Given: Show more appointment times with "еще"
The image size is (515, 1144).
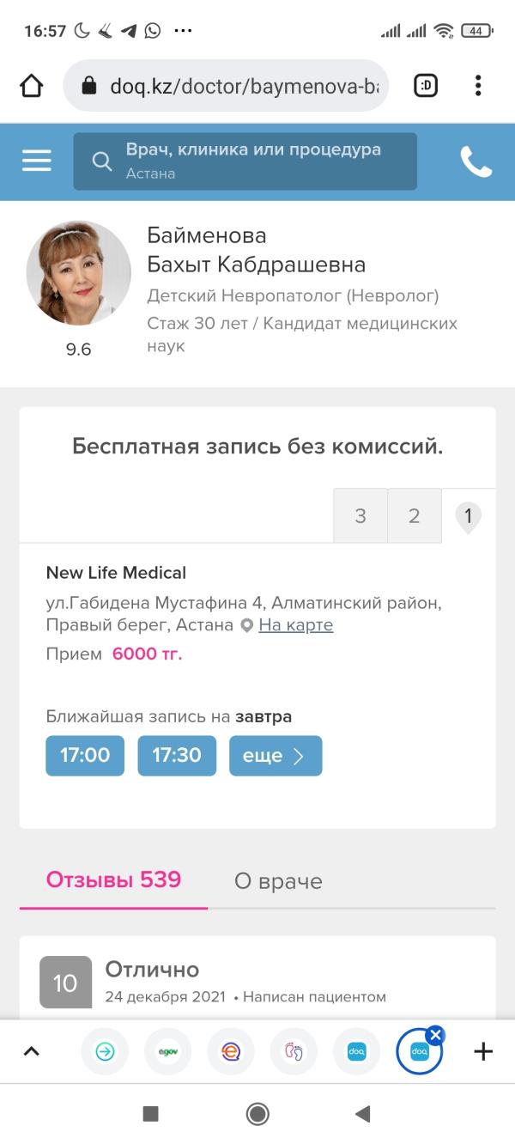Looking at the screenshot, I should tap(276, 756).
